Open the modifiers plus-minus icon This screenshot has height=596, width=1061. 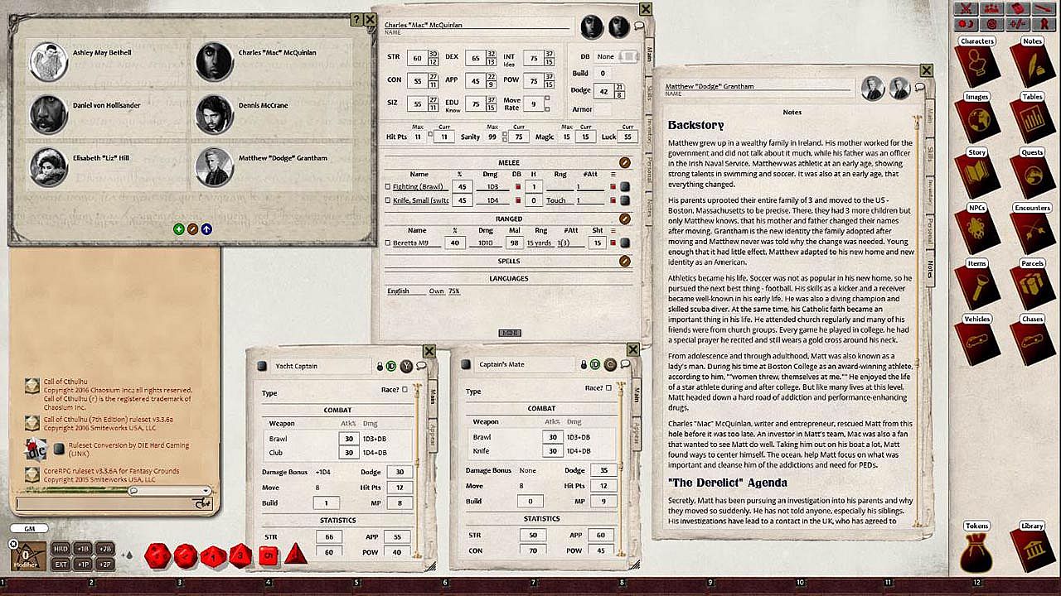pos(1017,24)
